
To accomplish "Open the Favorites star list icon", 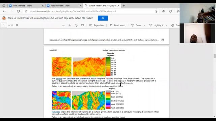I will point(178,11).
